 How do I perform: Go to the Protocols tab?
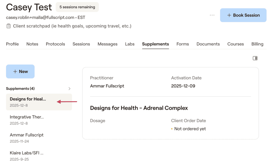[x=55, y=44]
